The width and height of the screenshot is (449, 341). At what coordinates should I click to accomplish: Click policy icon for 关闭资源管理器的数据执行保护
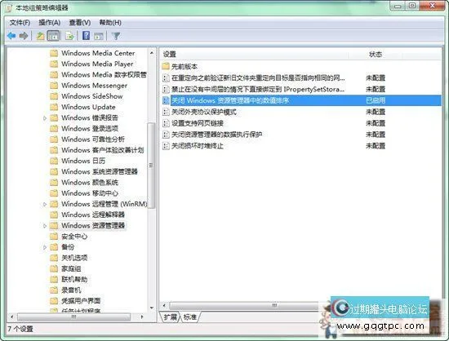pos(166,135)
